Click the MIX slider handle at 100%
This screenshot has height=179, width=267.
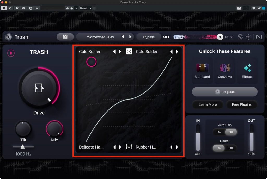tap(220, 37)
